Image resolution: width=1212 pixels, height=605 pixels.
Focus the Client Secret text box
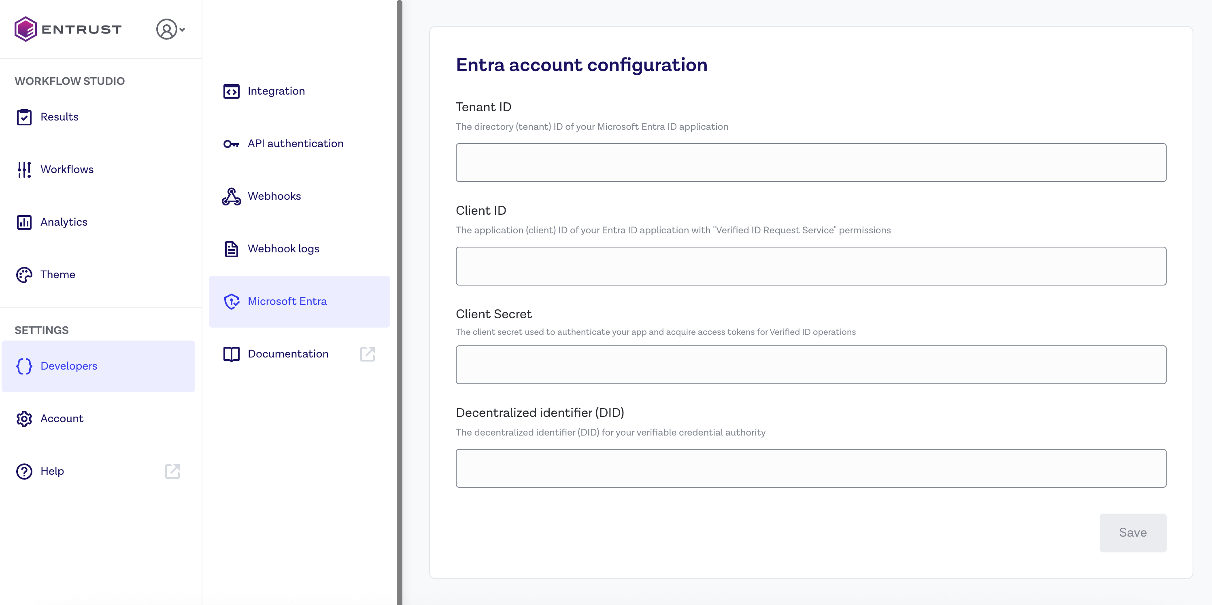pos(810,365)
